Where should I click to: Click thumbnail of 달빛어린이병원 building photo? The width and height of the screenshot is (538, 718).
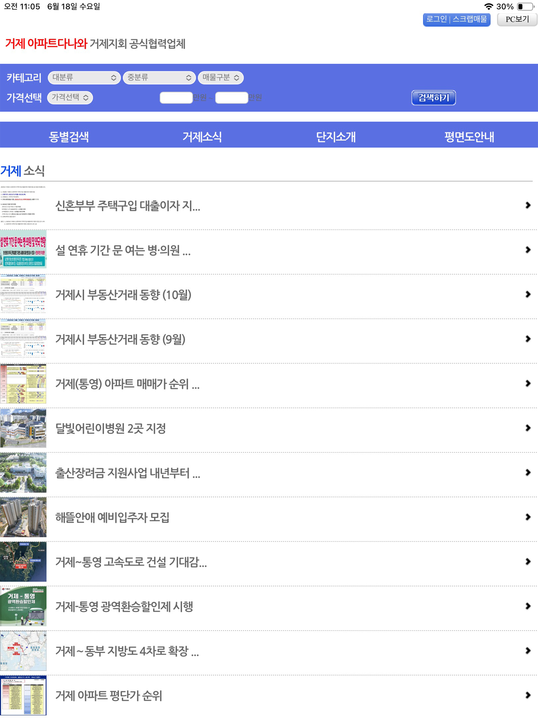(x=23, y=428)
